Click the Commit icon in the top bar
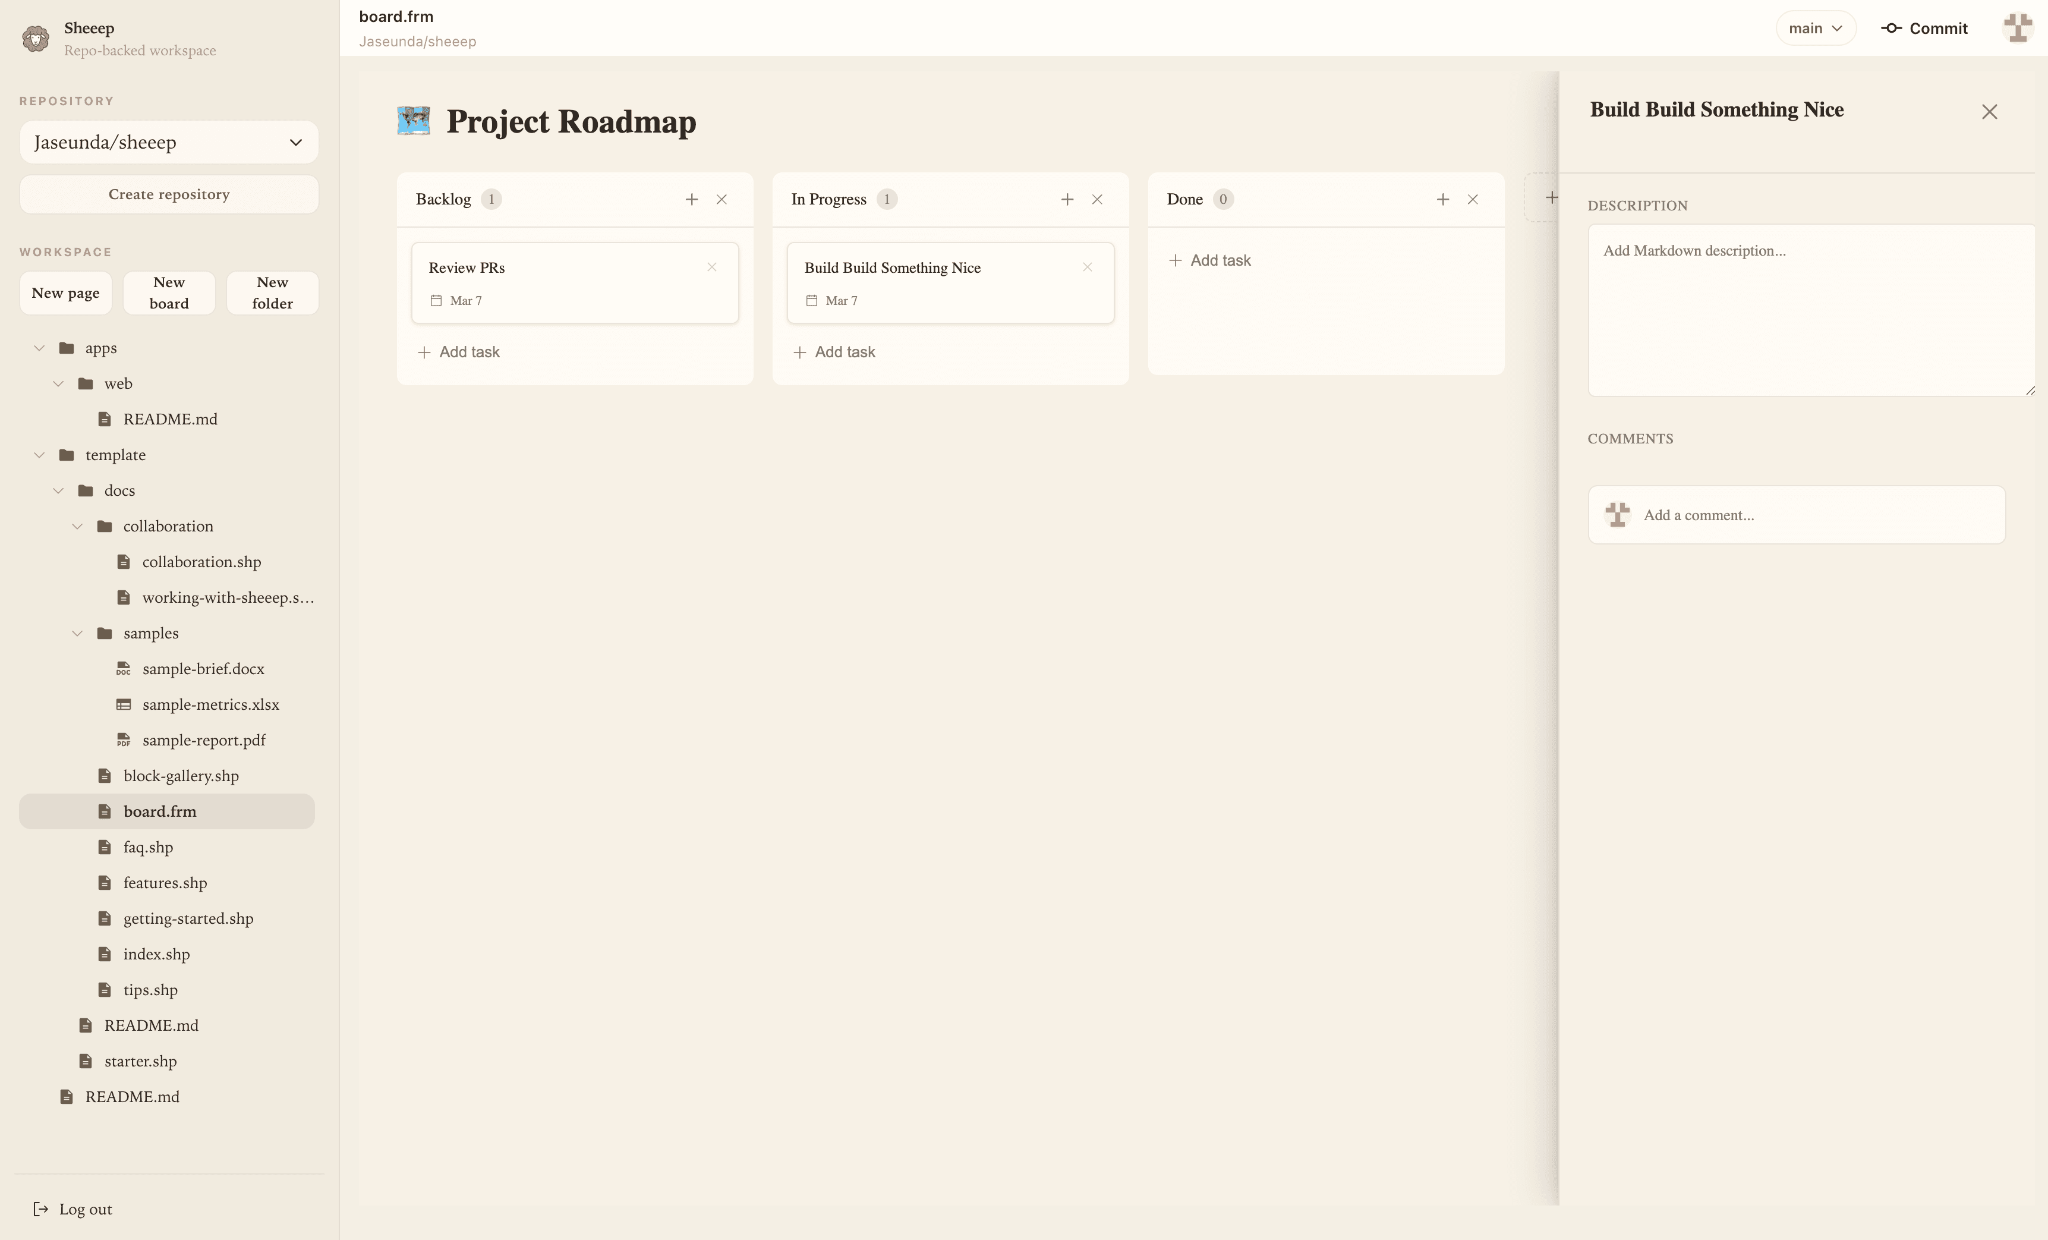Viewport: 2048px width, 1240px height. click(1892, 27)
